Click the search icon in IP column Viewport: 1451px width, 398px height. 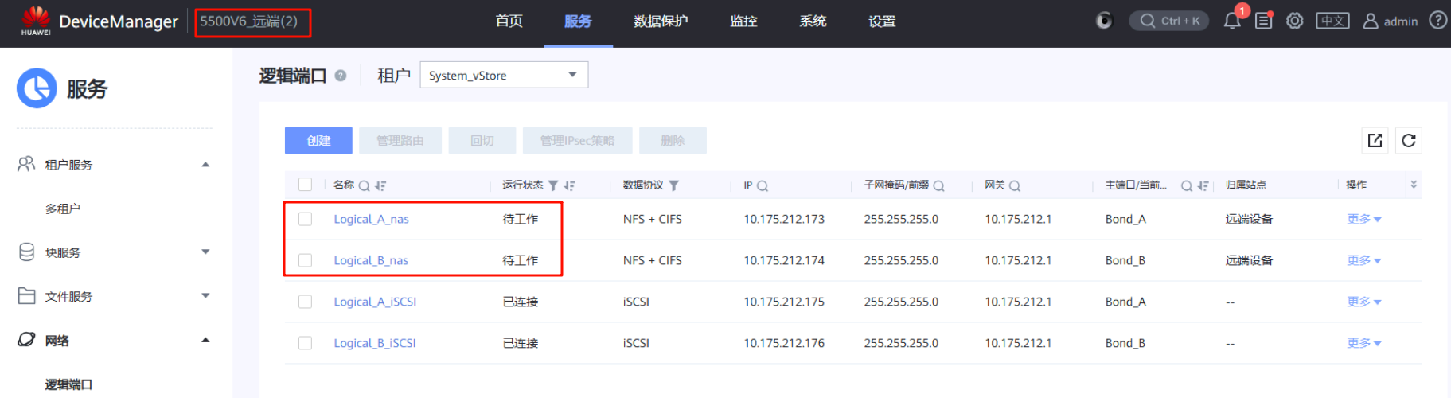click(x=763, y=185)
